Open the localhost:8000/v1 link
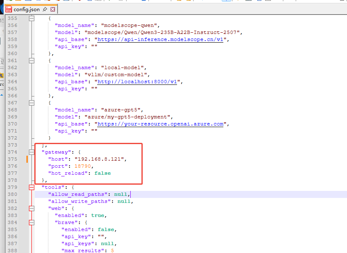This screenshot has width=347, height=253. (x=137, y=82)
